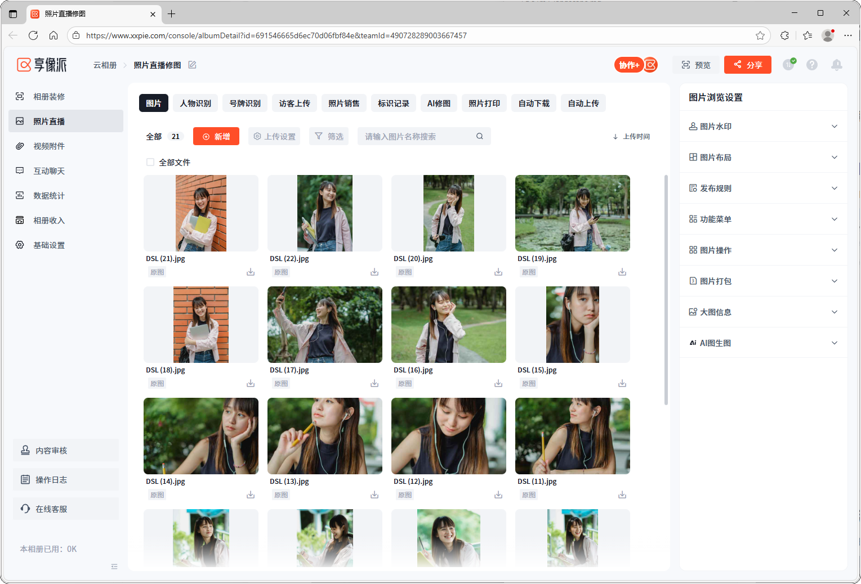The height and width of the screenshot is (584, 861).
Task: Click the 享像派 logo
Action: [42, 65]
